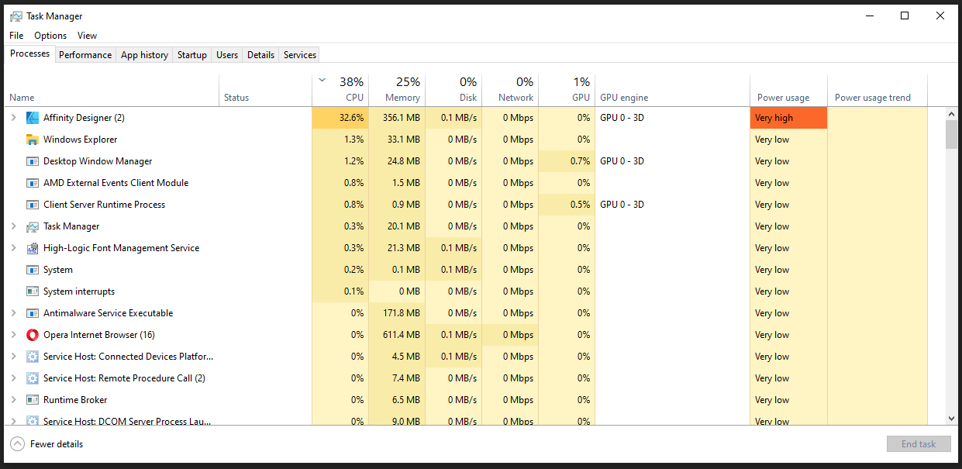Image resolution: width=962 pixels, height=469 pixels.
Task: Click the 356.1 MB memory cell
Action: [x=397, y=118]
